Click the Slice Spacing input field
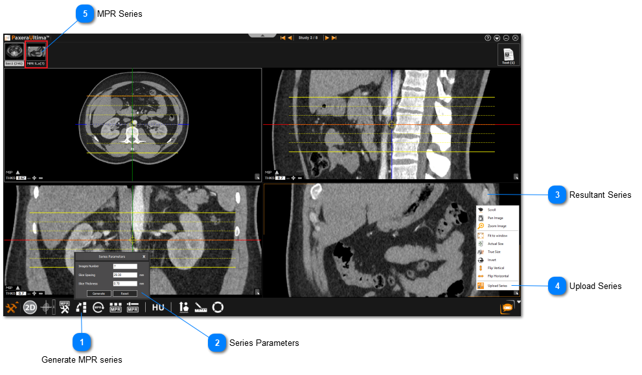The width and height of the screenshot is (642, 375). click(x=124, y=275)
